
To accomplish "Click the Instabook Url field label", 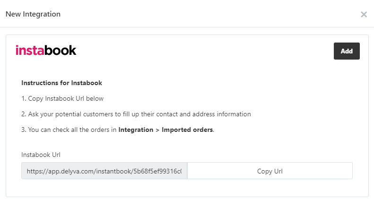I will tap(41, 155).
